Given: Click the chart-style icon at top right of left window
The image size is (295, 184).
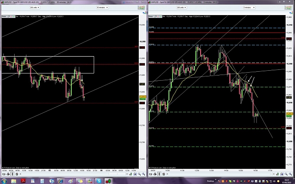Looking at the screenshot, I should pyautogui.click(x=141, y=8).
